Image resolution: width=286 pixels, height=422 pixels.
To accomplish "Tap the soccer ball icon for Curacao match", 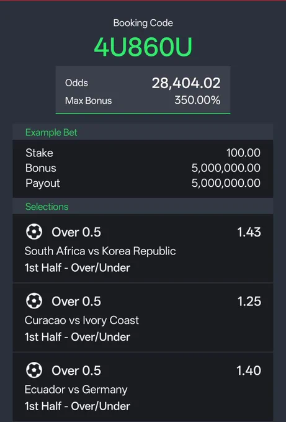I will tap(34, 301).
